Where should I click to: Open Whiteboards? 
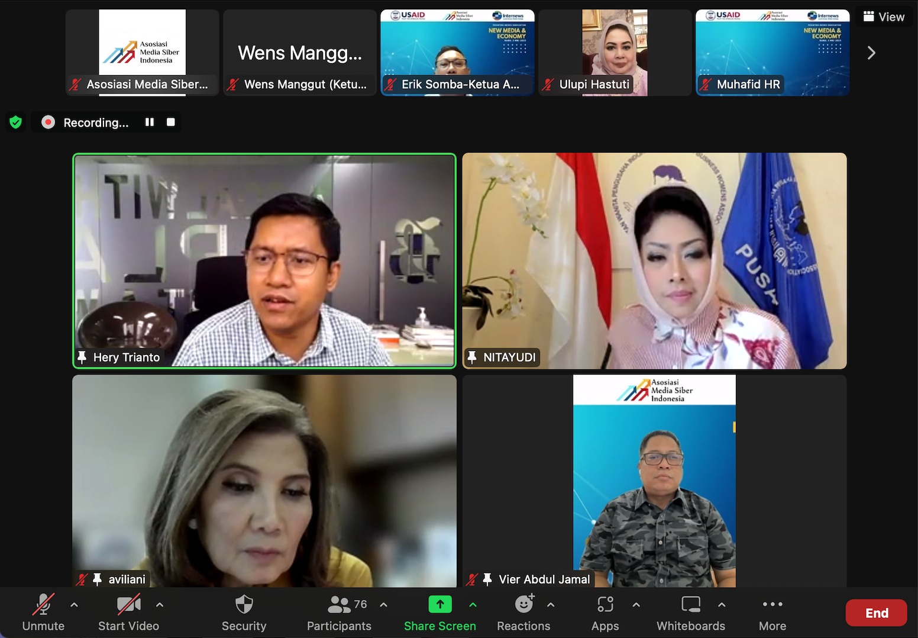690,613
